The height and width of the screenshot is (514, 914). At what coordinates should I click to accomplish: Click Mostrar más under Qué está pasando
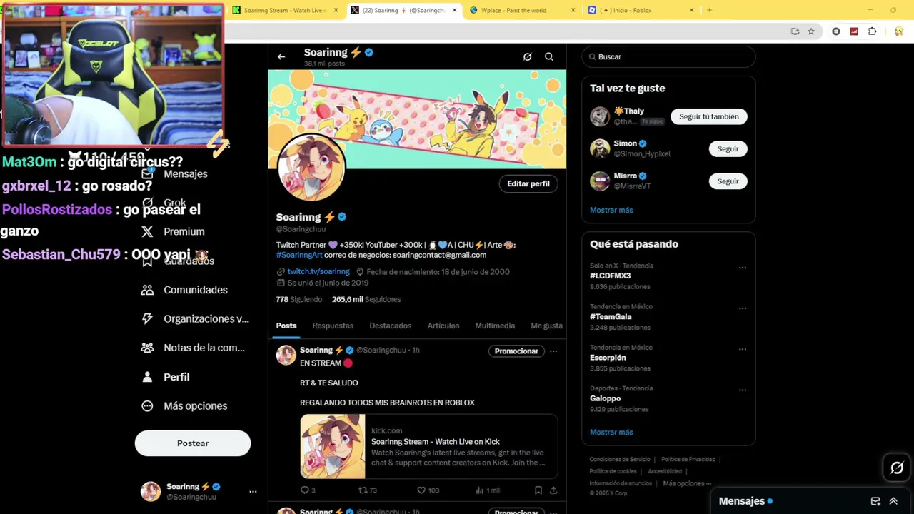pos(611,432)
